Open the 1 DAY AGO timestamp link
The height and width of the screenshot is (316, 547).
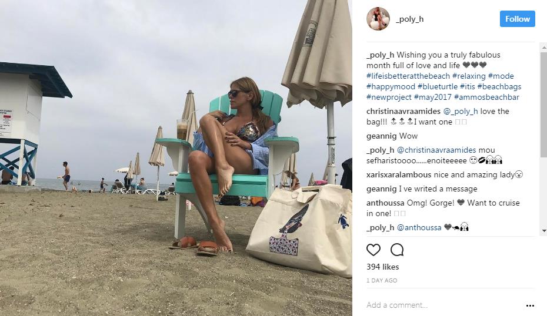(x=382, y=280)
